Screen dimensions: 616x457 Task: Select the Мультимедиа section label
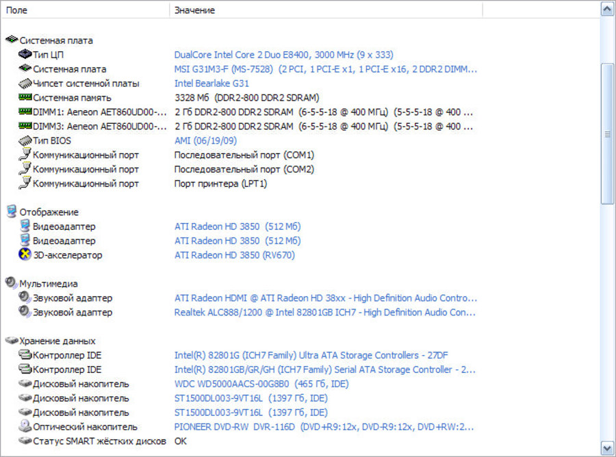[49, 283]
